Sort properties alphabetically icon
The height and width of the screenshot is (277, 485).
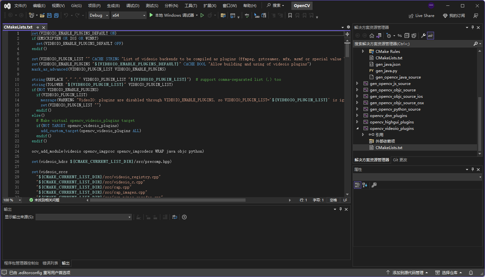click(365, 185)
